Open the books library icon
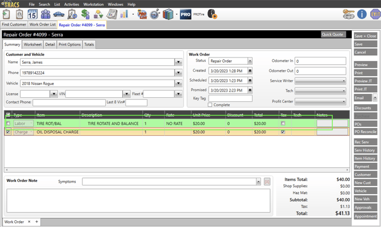Viewport: 381px width, 227px height. pyautogui.click(x=168, y=14)
